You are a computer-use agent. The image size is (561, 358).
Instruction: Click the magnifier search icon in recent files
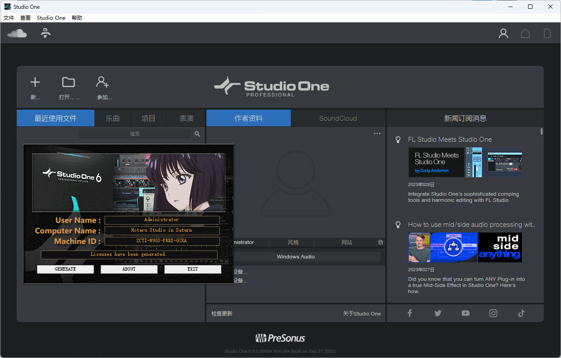tap(198, 134)
